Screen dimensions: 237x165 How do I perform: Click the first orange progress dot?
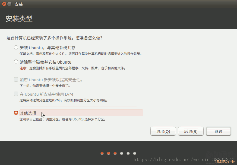pos(102,153)
